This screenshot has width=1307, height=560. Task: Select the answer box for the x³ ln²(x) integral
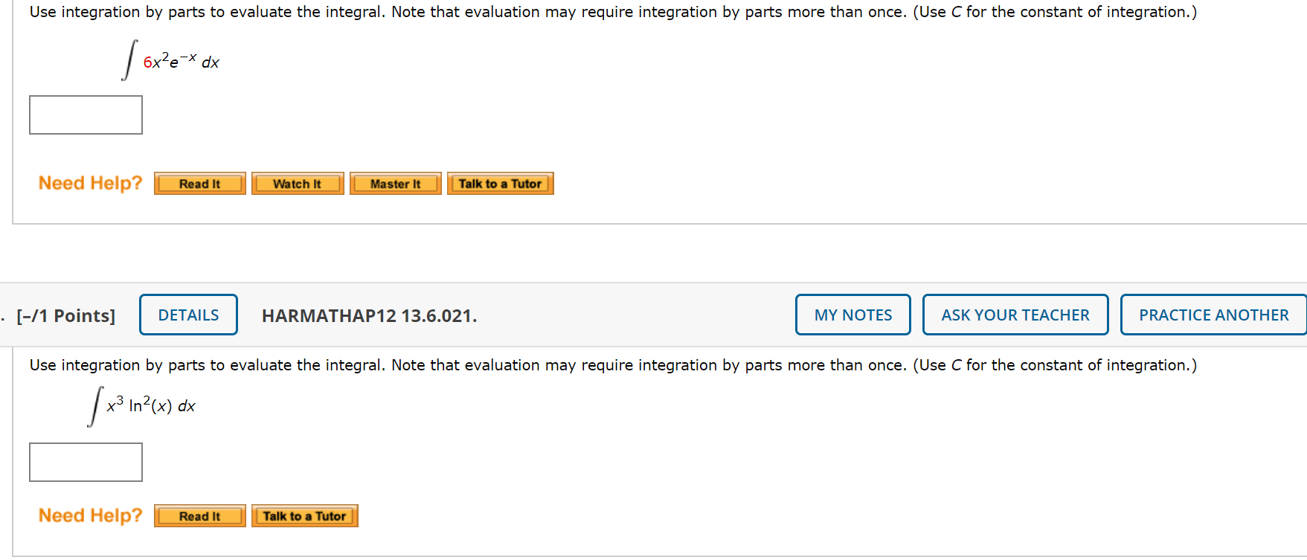pos(86,462)
